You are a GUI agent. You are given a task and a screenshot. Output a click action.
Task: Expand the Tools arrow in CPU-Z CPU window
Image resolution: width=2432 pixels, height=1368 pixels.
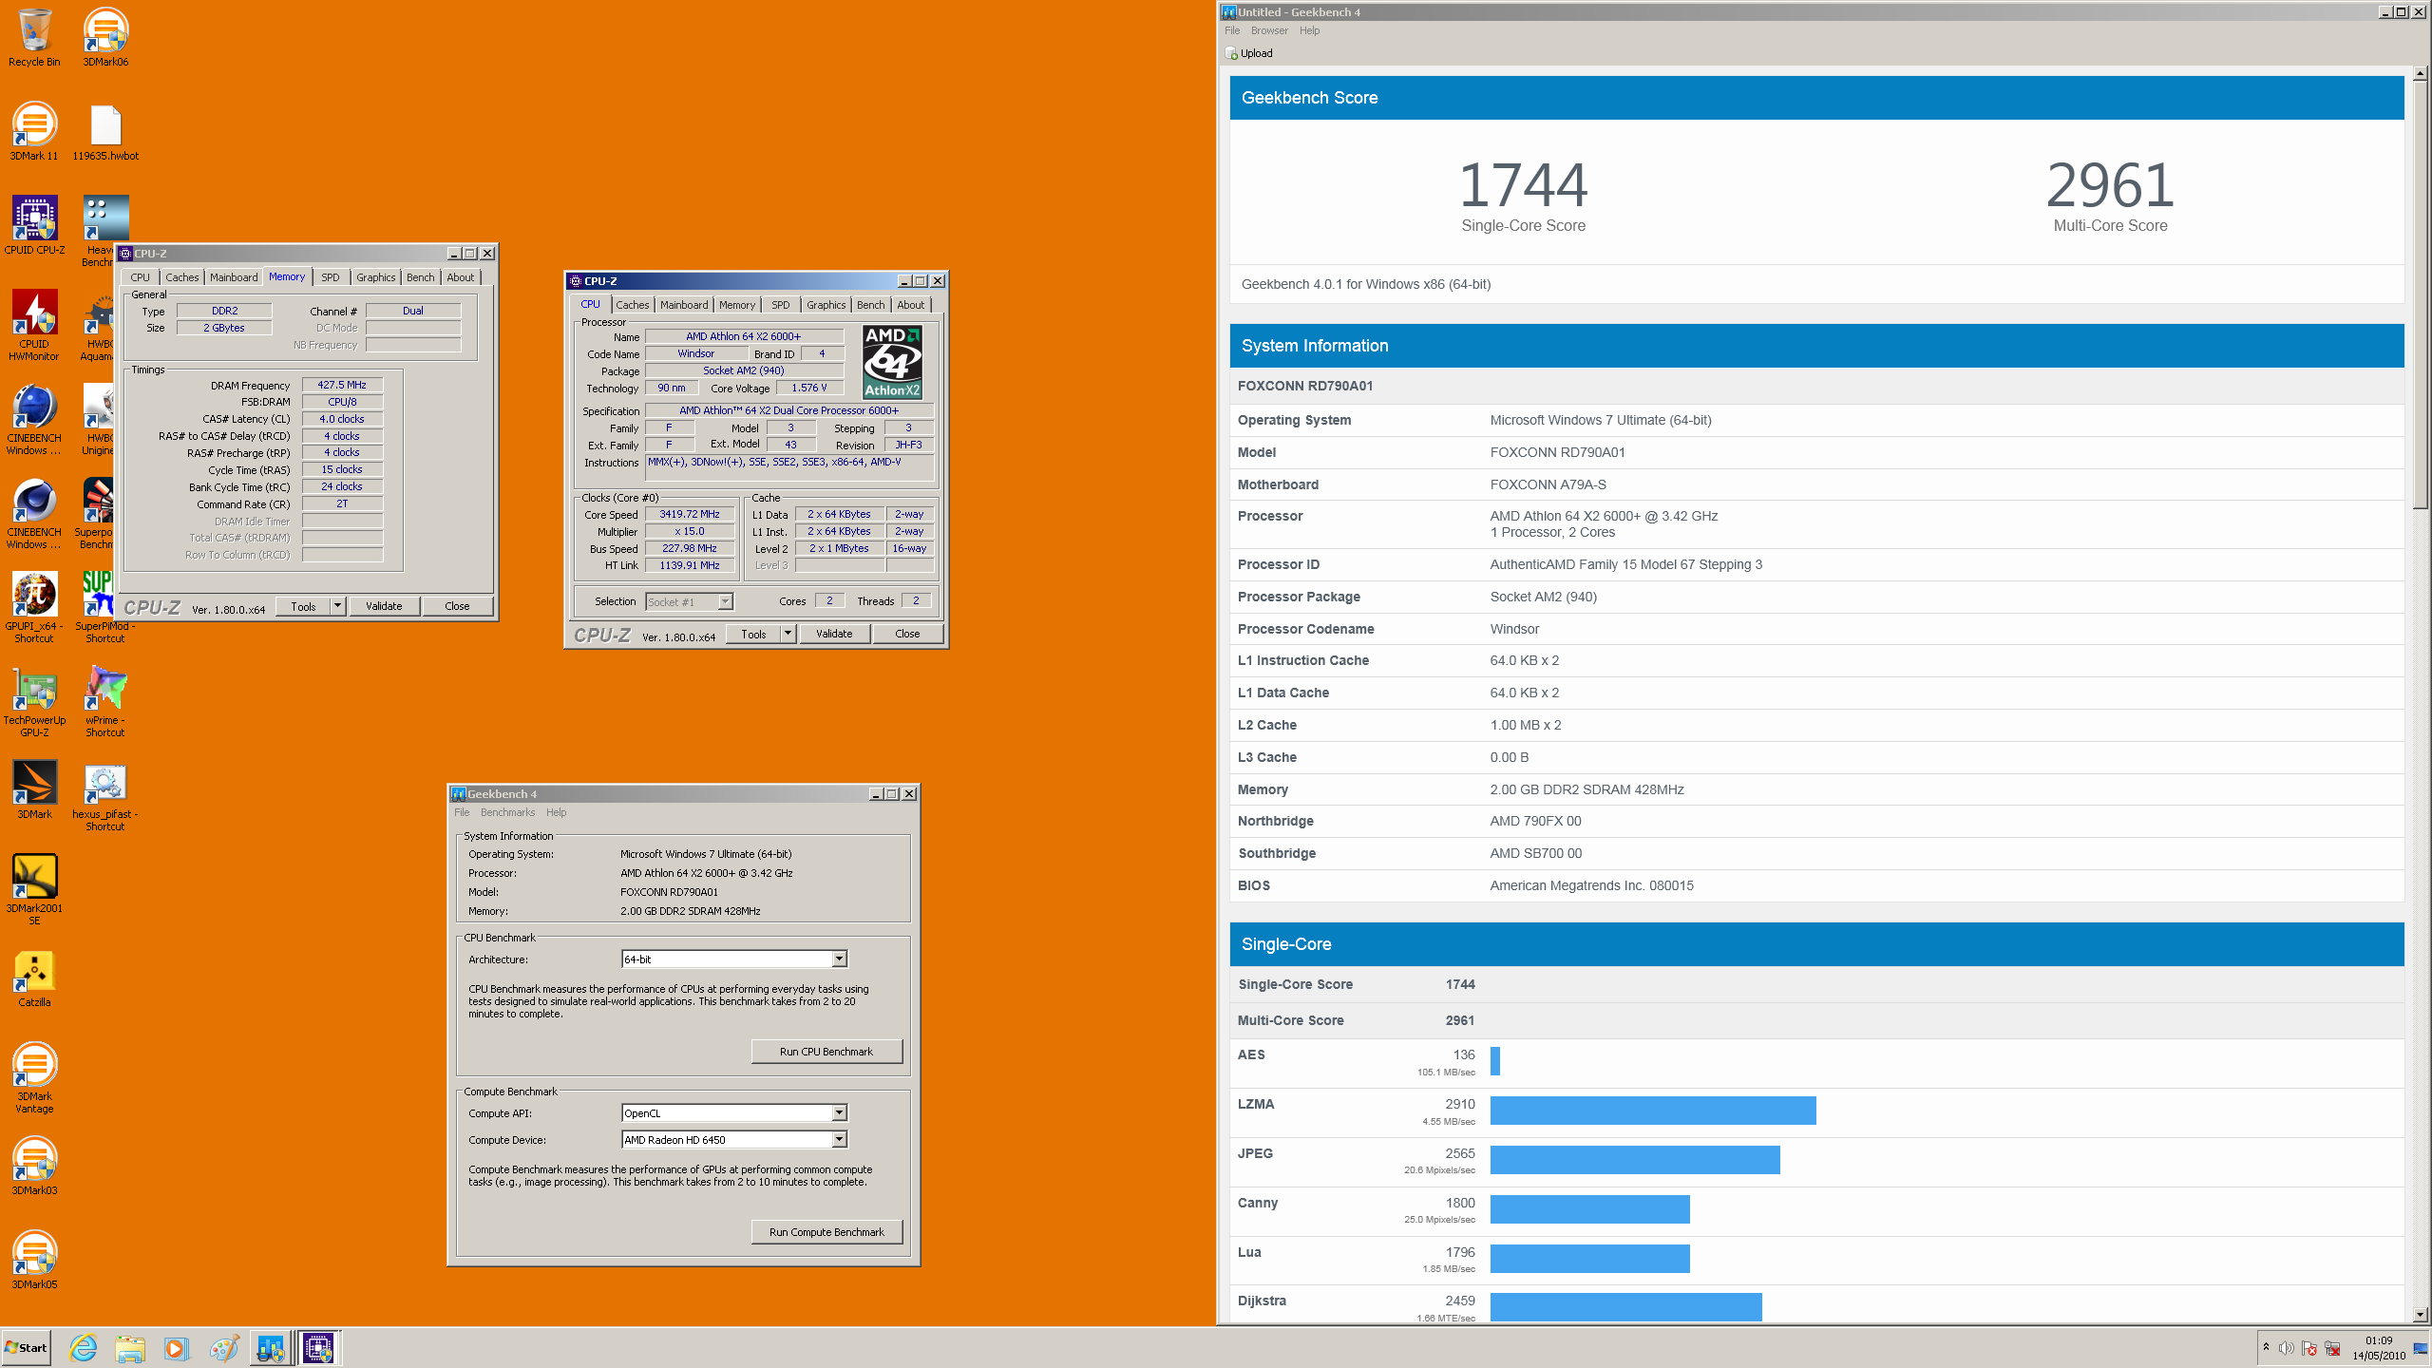coord(788,634)
